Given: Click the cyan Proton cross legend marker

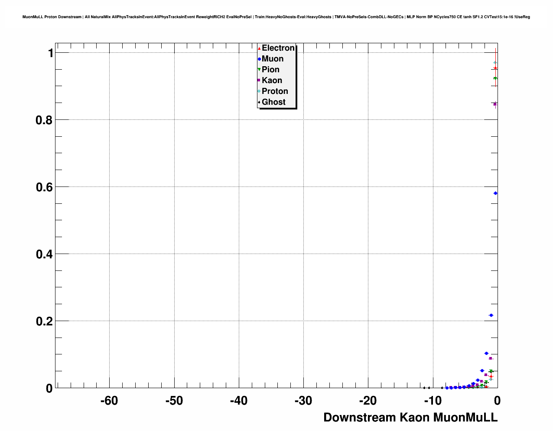Looking at the screenshot, I should (259, 91).
